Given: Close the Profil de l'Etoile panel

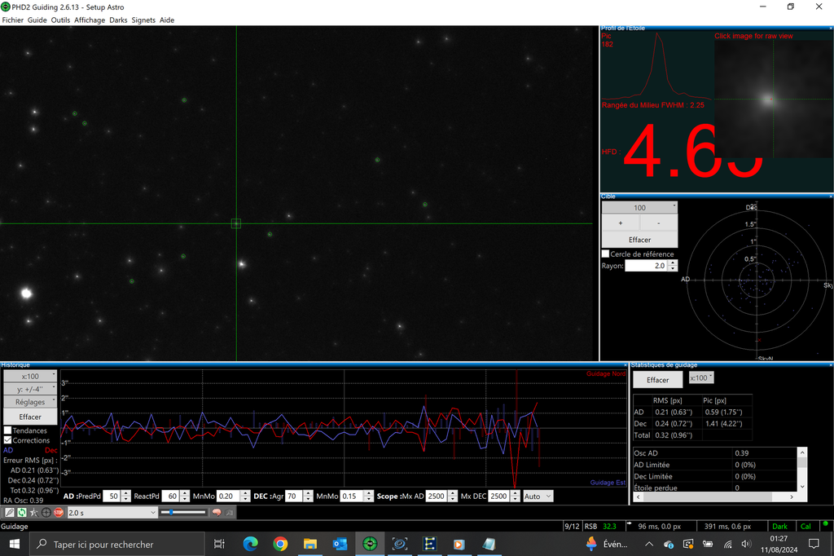Looking at the screenshot, I should coord(831,28).
